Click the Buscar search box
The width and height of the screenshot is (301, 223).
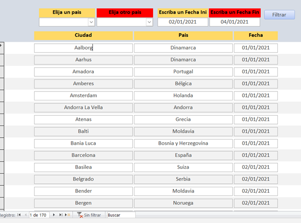[x=121, y=215]
